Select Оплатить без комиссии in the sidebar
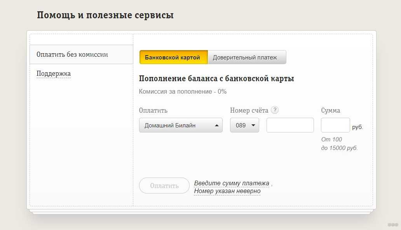The width and height of the screenshot is (401, 230). pos(72,54)
